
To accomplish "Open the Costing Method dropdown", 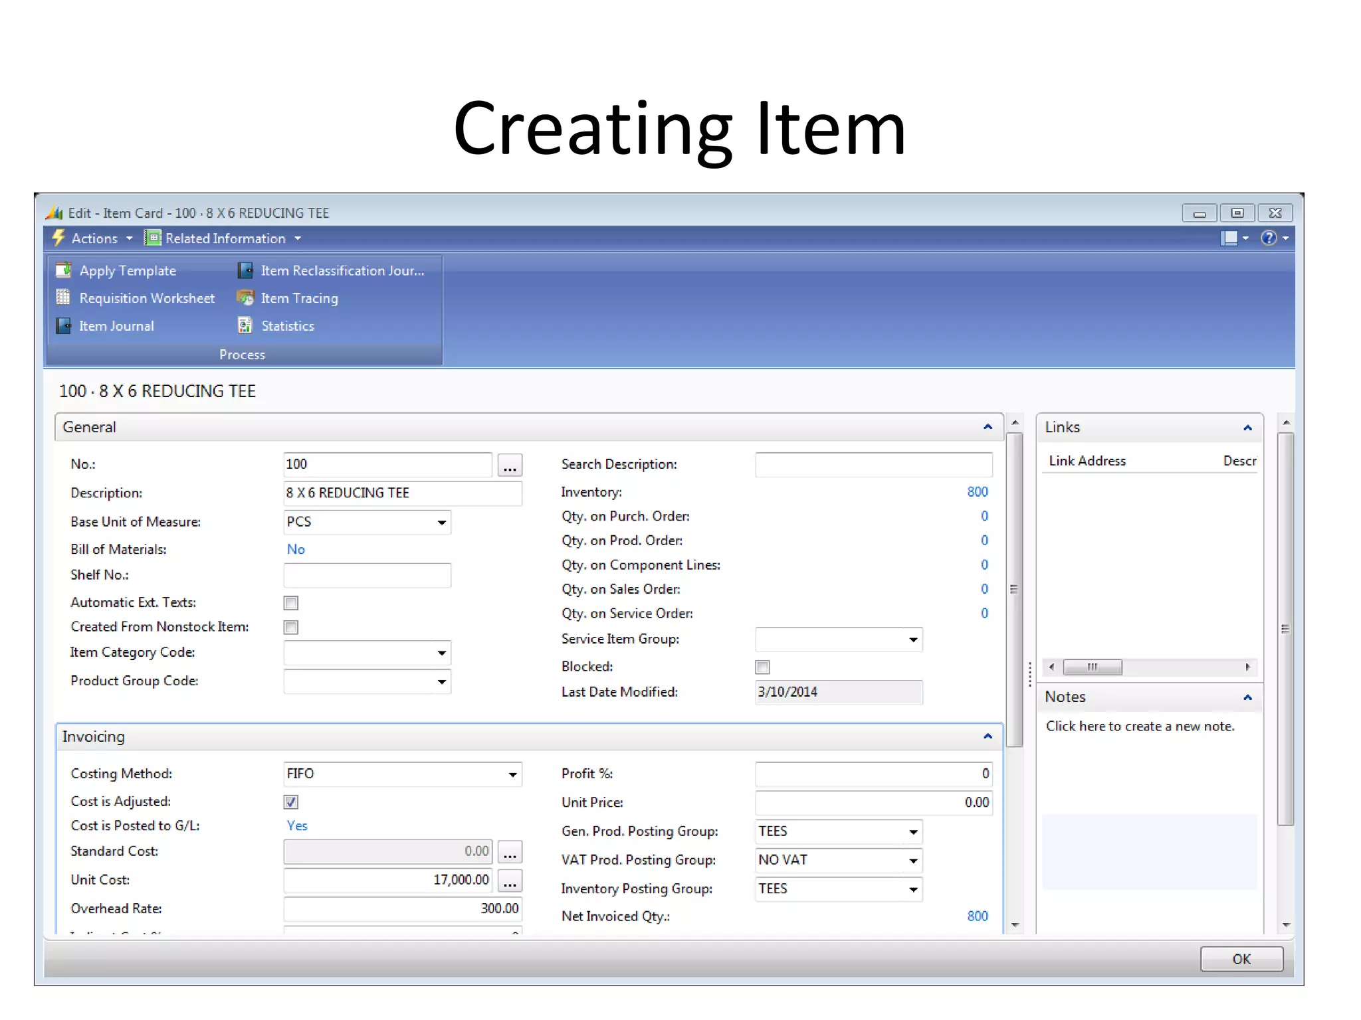I will [512, 774].
